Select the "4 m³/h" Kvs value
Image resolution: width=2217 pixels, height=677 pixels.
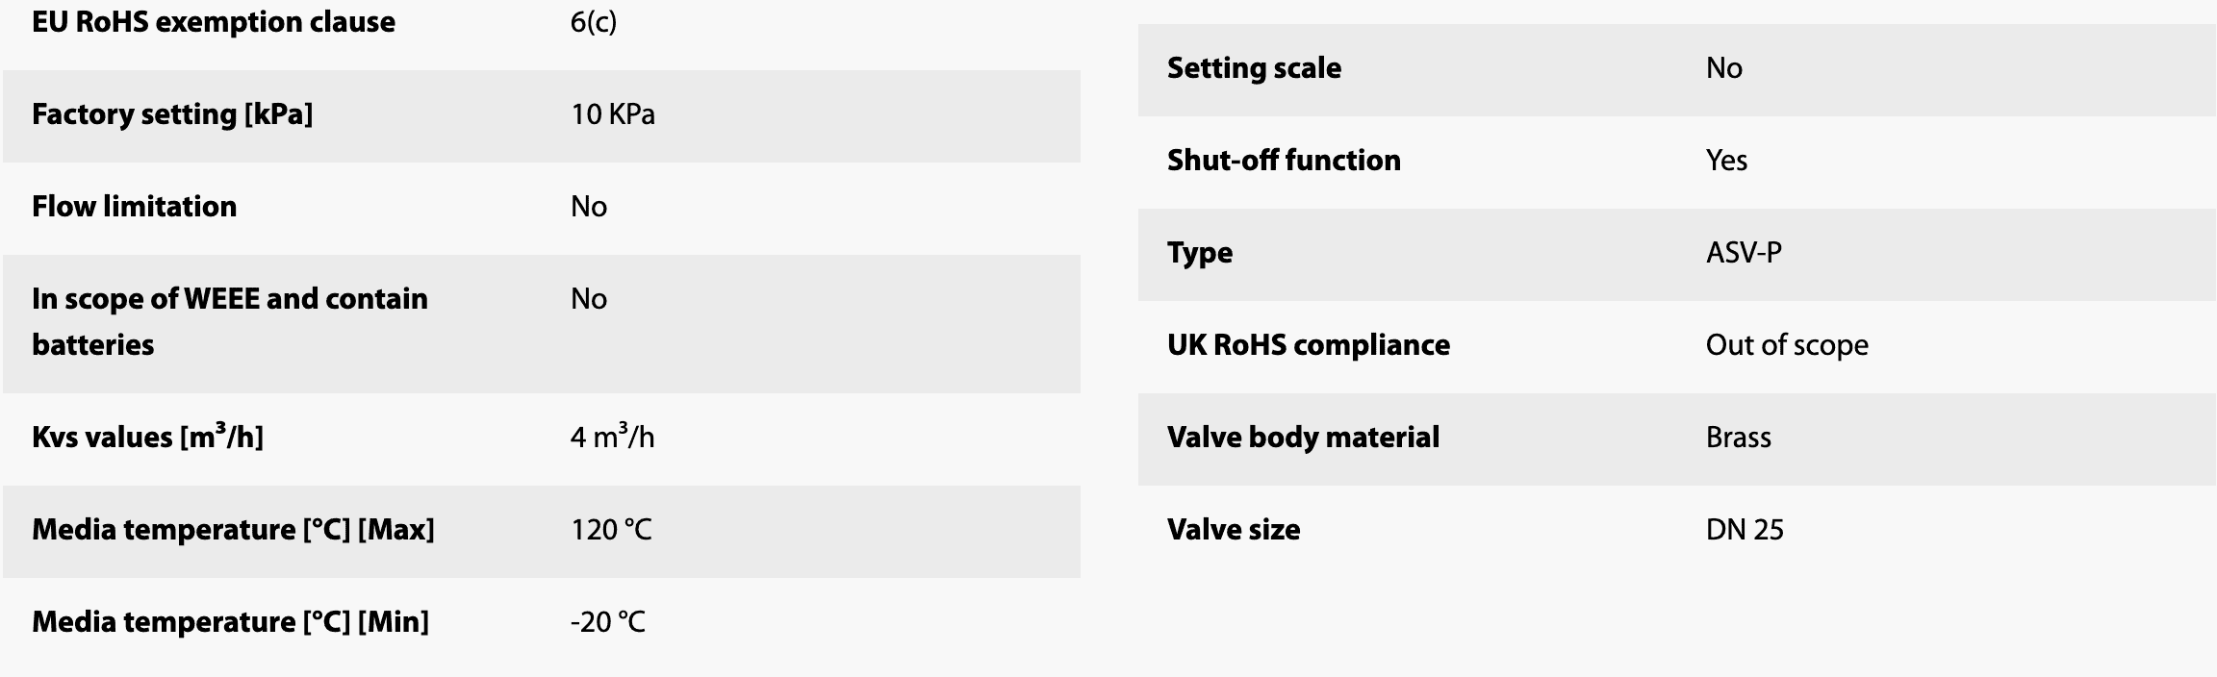tap(612, 438)
